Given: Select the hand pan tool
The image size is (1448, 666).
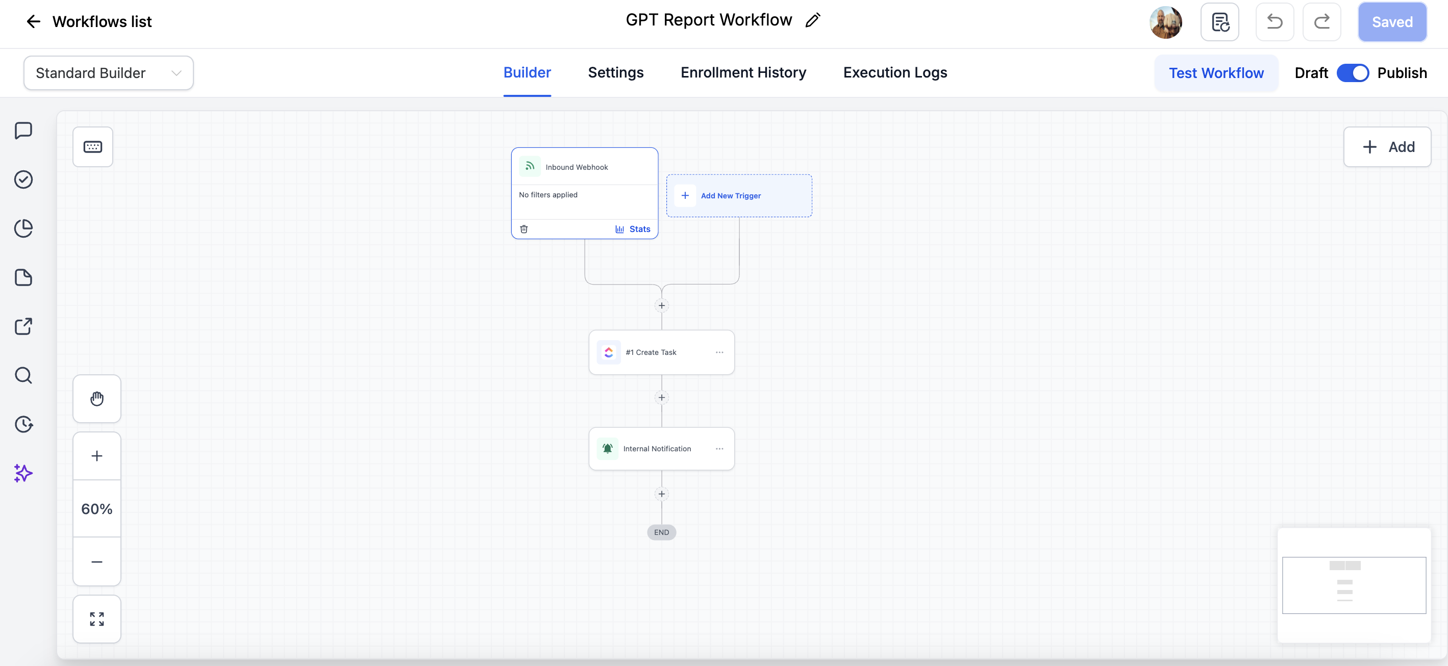Looking at the screenshot, I should point(96,398).
